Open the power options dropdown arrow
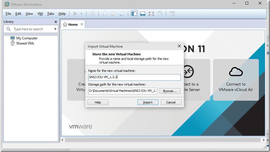 [x=82, y=14]
